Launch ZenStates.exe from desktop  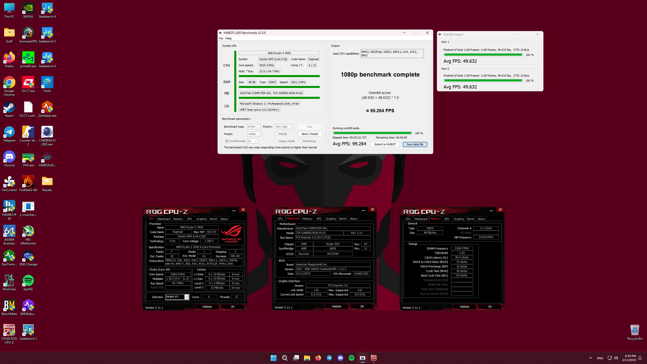pos(47,109)
